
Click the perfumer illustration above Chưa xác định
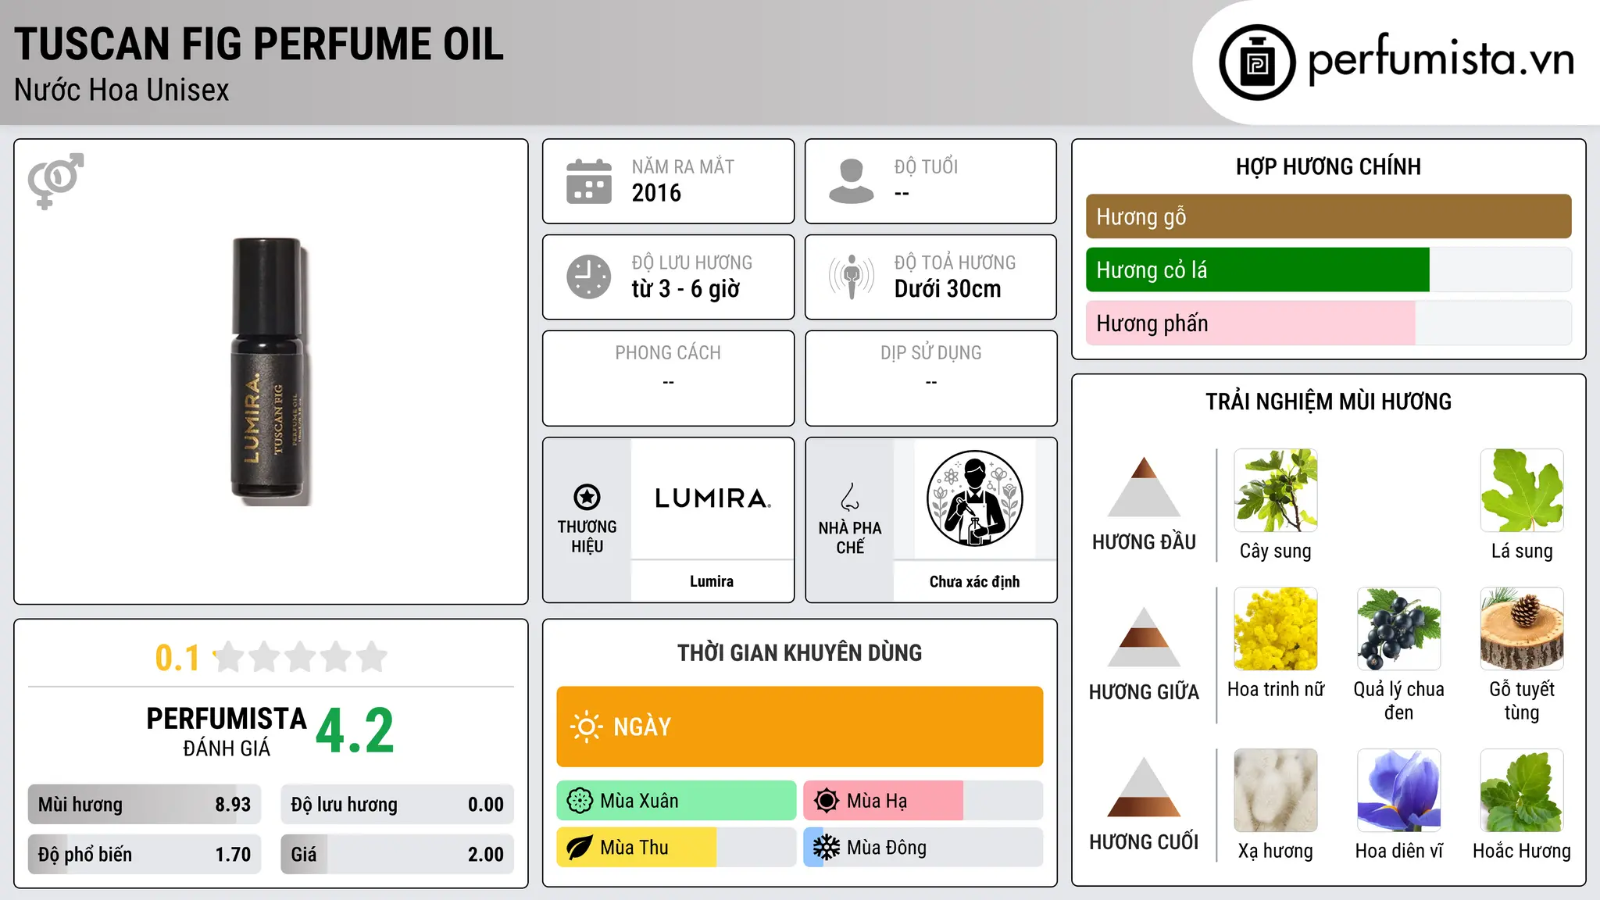click(974, 498)
